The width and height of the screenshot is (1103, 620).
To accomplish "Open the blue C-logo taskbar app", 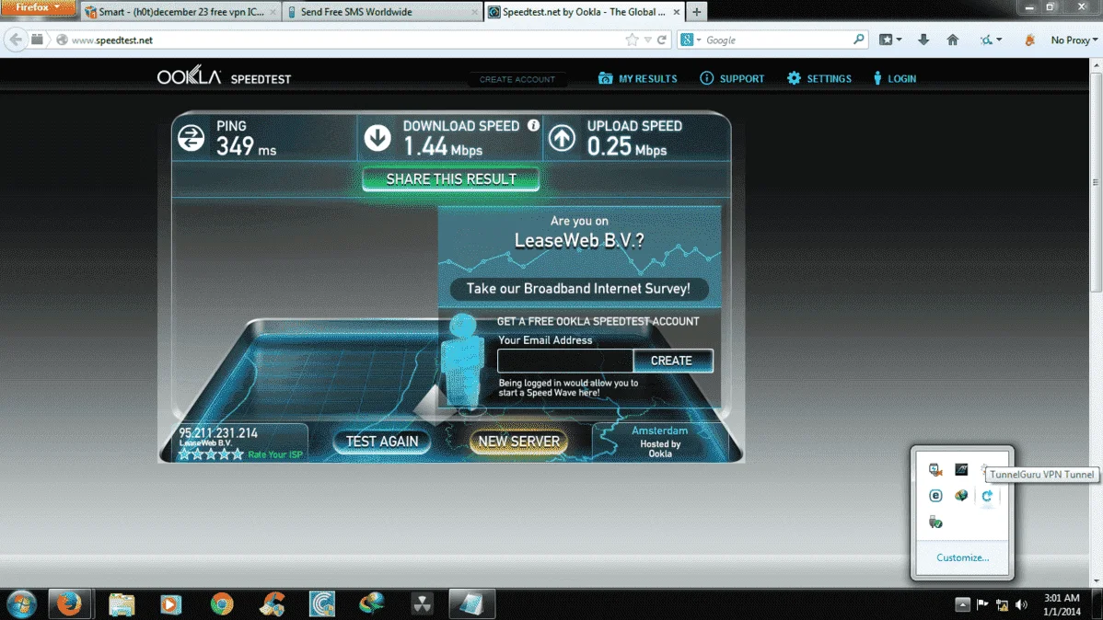I will [322, 603].
